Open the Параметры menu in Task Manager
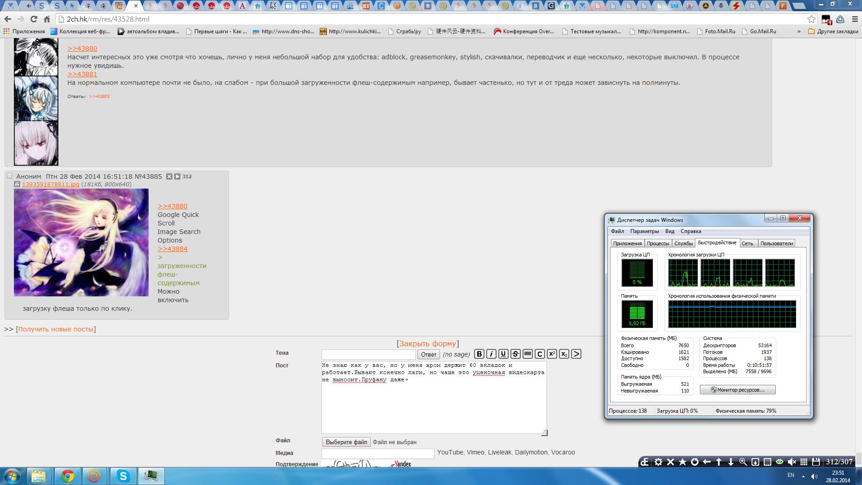This screenshot has width=862, height=485. click(x=644, y=231)
